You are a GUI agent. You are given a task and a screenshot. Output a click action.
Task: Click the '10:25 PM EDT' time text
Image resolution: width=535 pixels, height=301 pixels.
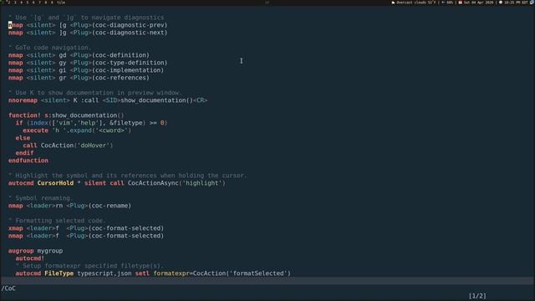coord(517,3)
